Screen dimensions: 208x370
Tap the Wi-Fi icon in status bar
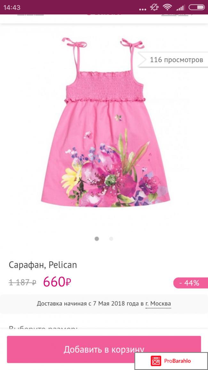(x=167, y=7)
